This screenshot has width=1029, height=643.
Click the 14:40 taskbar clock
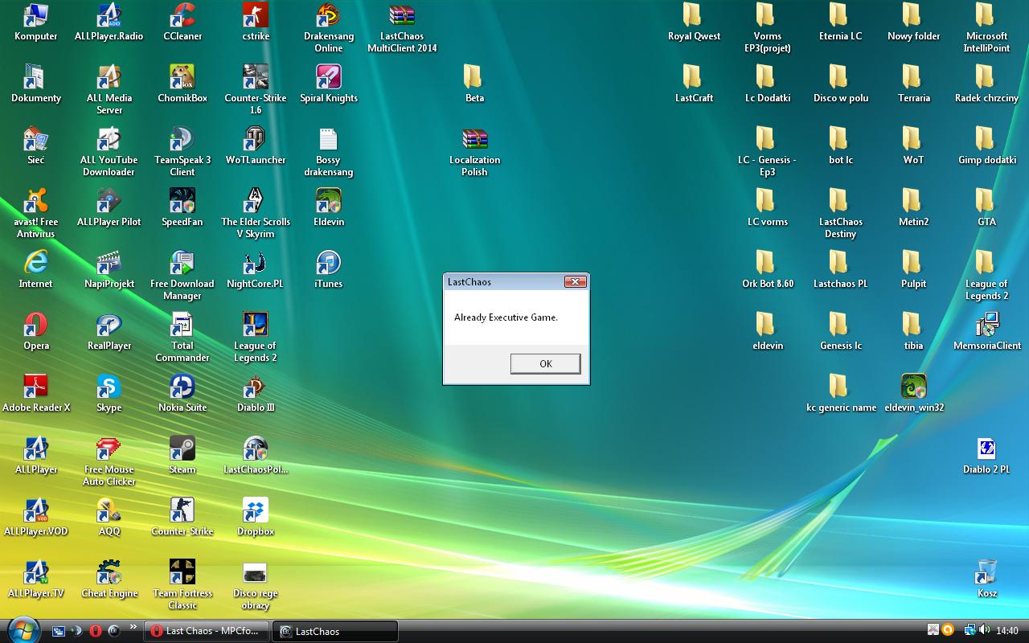pos(1007,631)
